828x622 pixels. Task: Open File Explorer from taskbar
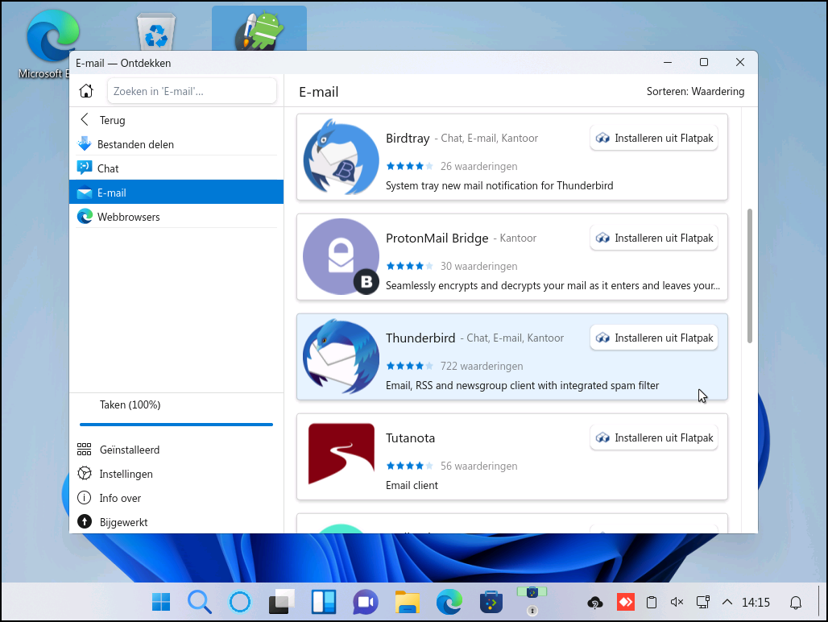tap(407, 602)
